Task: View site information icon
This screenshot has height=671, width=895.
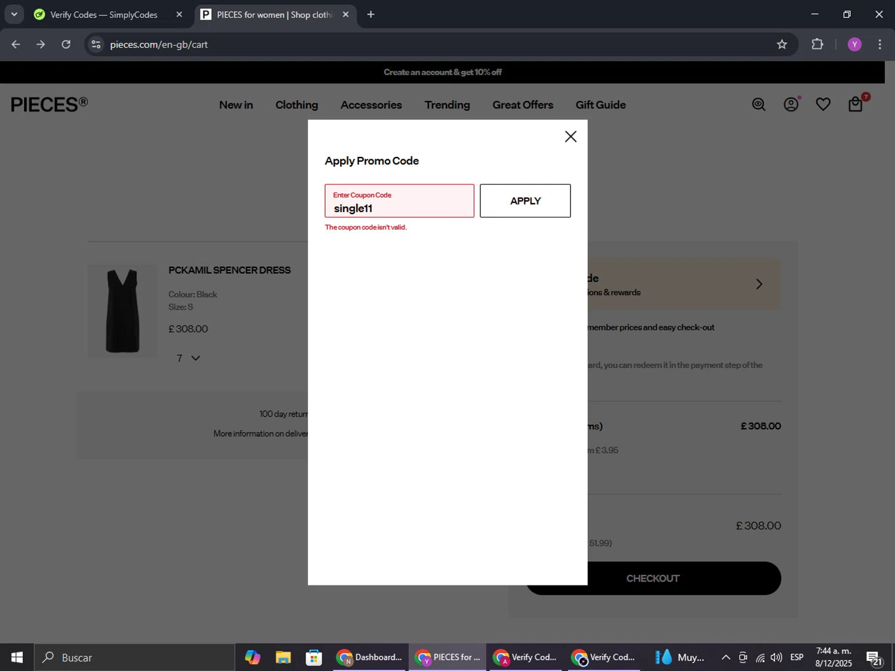Action: [96, 44]
